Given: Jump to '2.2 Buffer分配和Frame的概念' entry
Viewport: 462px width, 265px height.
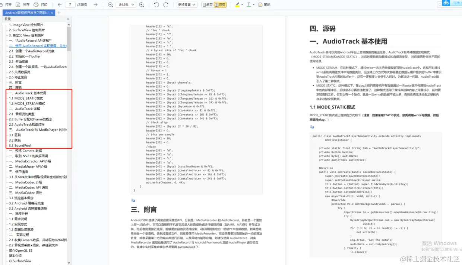Looking at the screenshot, I should [x=31, y=119].
